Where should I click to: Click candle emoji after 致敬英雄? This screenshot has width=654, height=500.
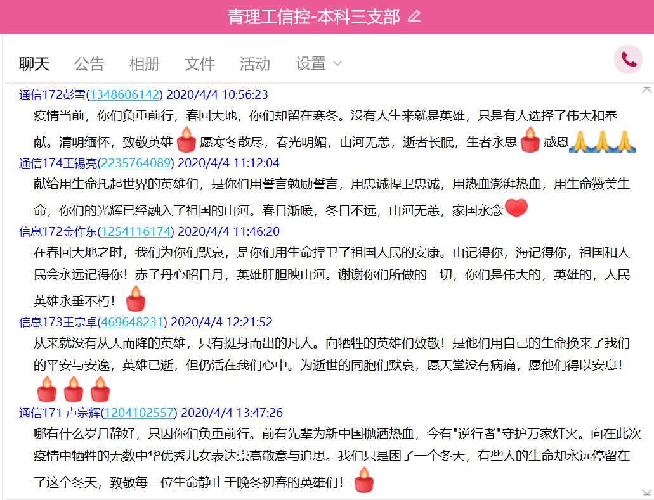pos(186,141)
